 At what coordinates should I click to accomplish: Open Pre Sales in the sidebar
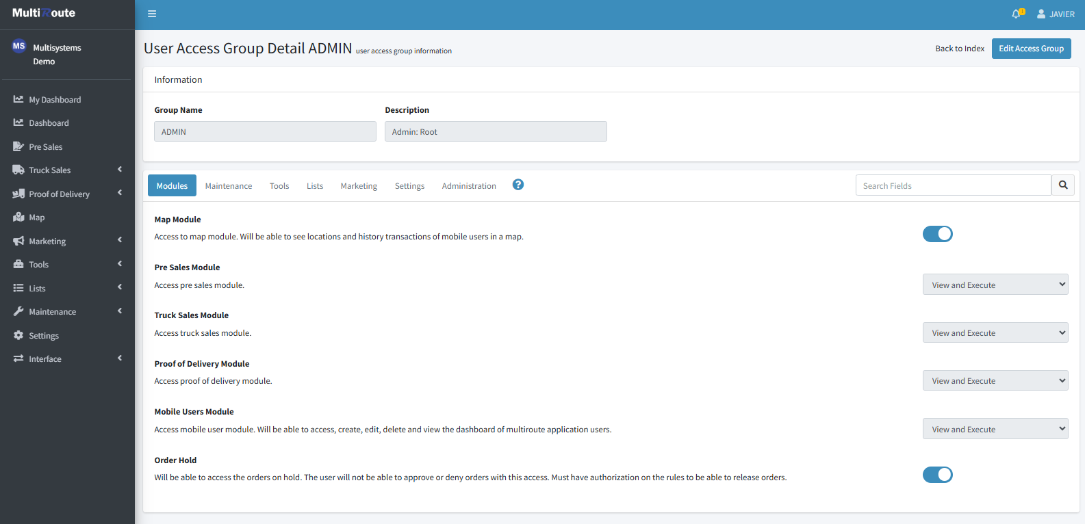pos(45,147)
